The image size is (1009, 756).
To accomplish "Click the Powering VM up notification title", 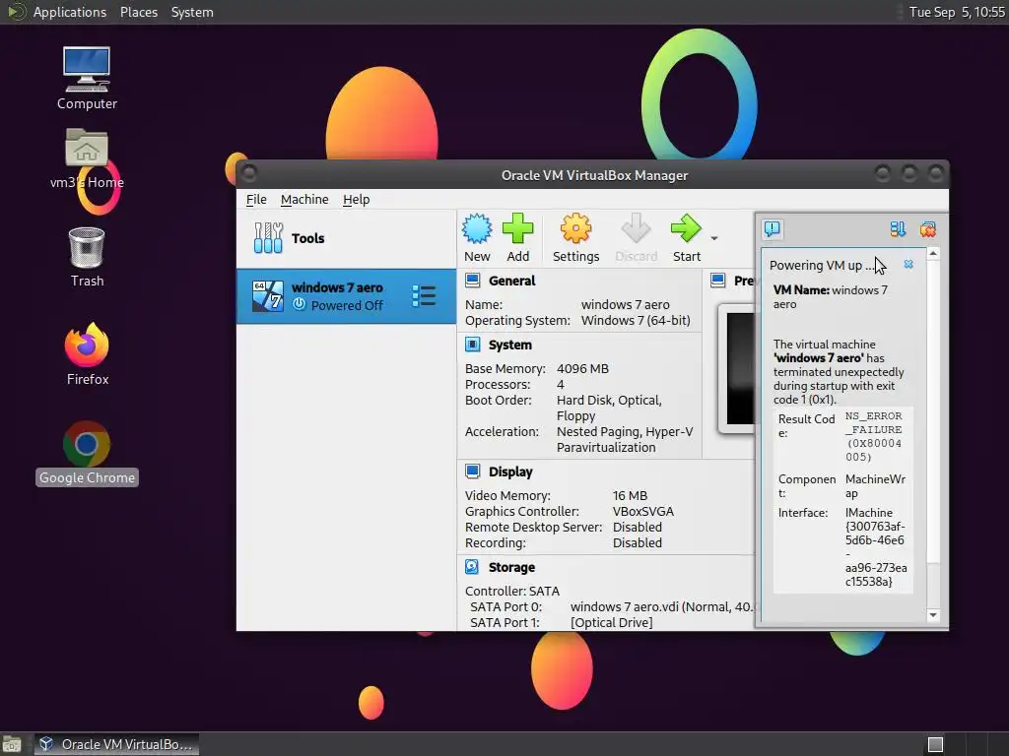I will (x=822, y=265).
